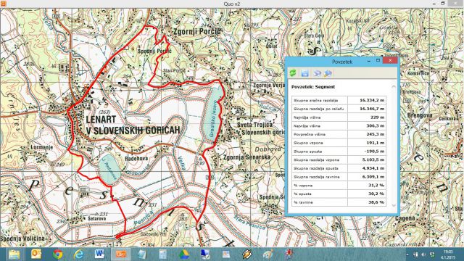Image resolution: width=464 pixels, height=261 pixels.
Task: Open File Explorer from the taskbar
Action: (x=14, y=254)
